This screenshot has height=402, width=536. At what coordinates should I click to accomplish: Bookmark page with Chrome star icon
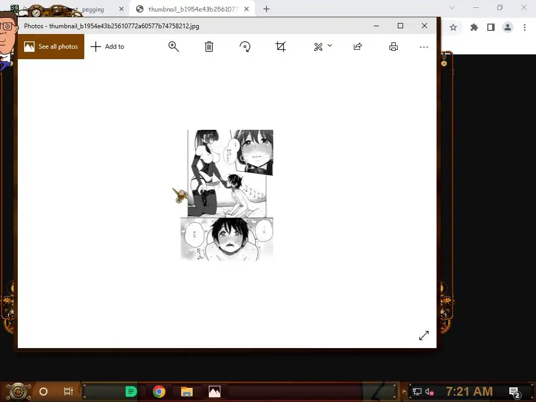[x=453, y=27]
